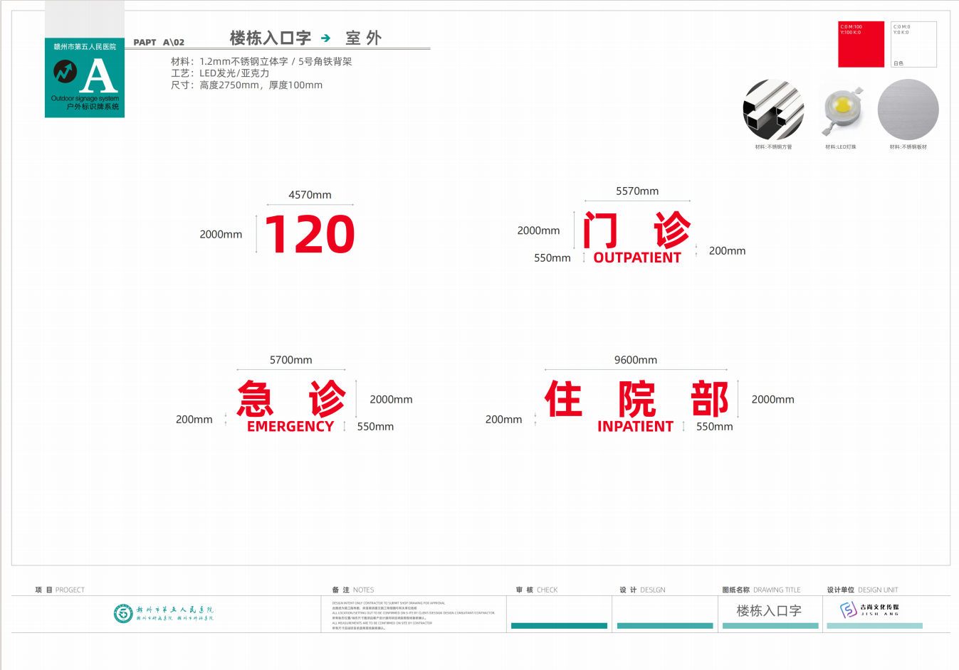The image size is (959, 670).
Task: Select the white 白色 color swatch
Action: 913,44
